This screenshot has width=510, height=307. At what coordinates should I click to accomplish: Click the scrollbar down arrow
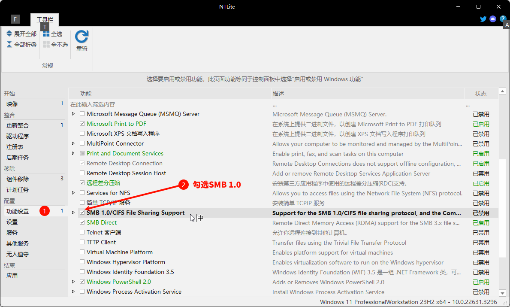point(503,293)
